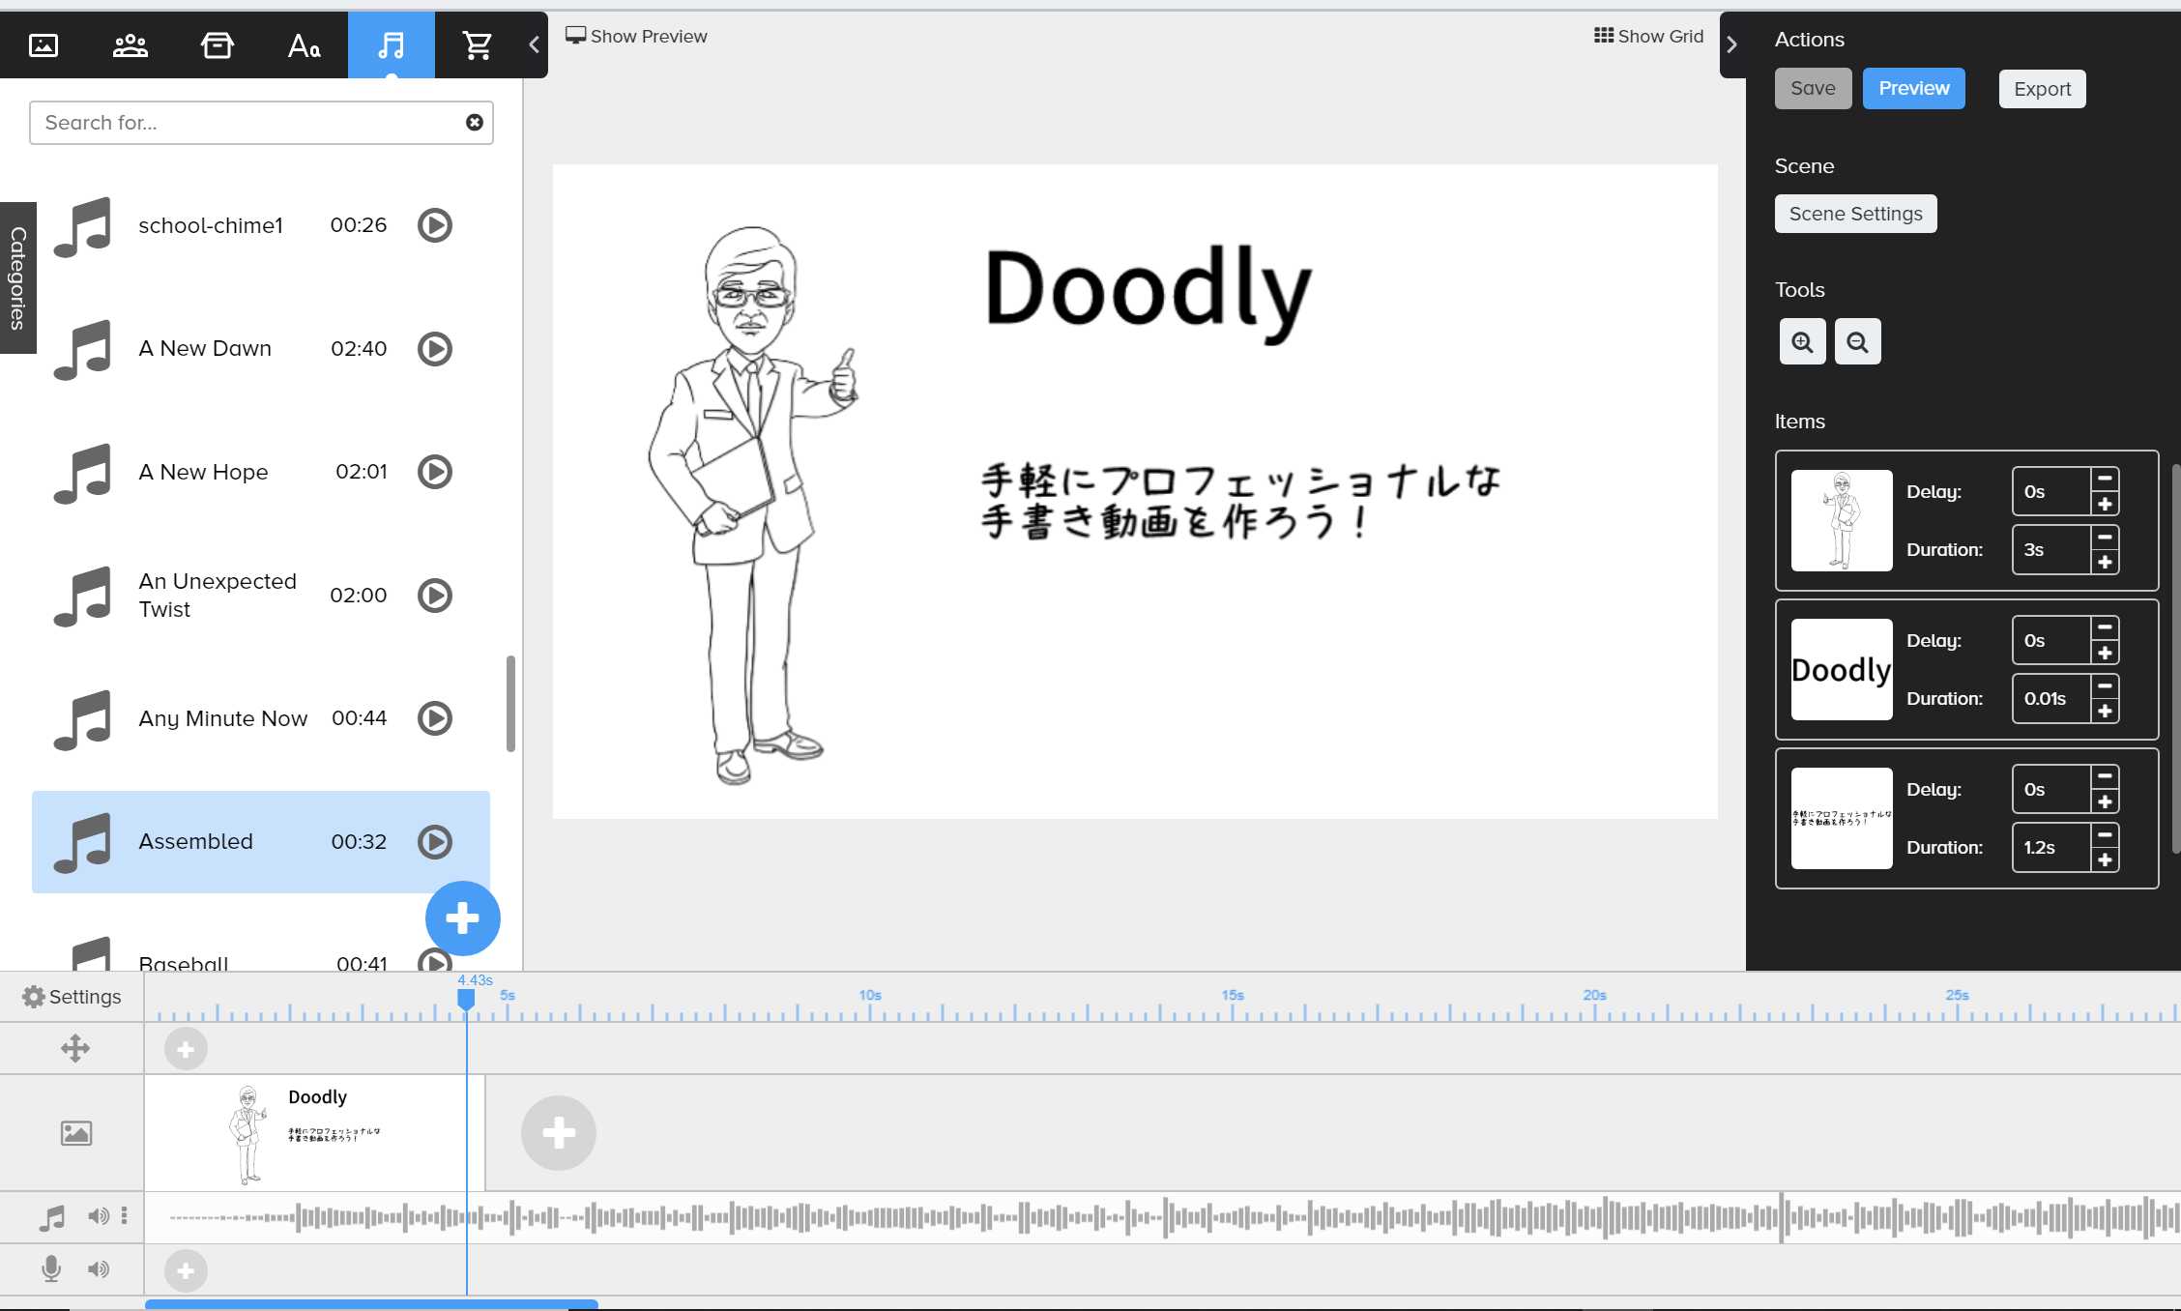Collapse the right Actions panel chevron
2181x1311 pixels.
coord(1732,44)
